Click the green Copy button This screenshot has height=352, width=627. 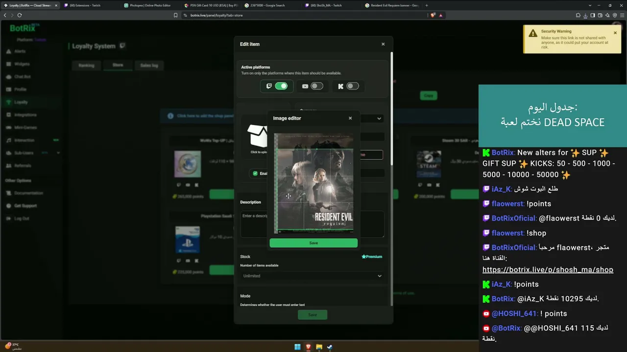[x=429, y=96]
